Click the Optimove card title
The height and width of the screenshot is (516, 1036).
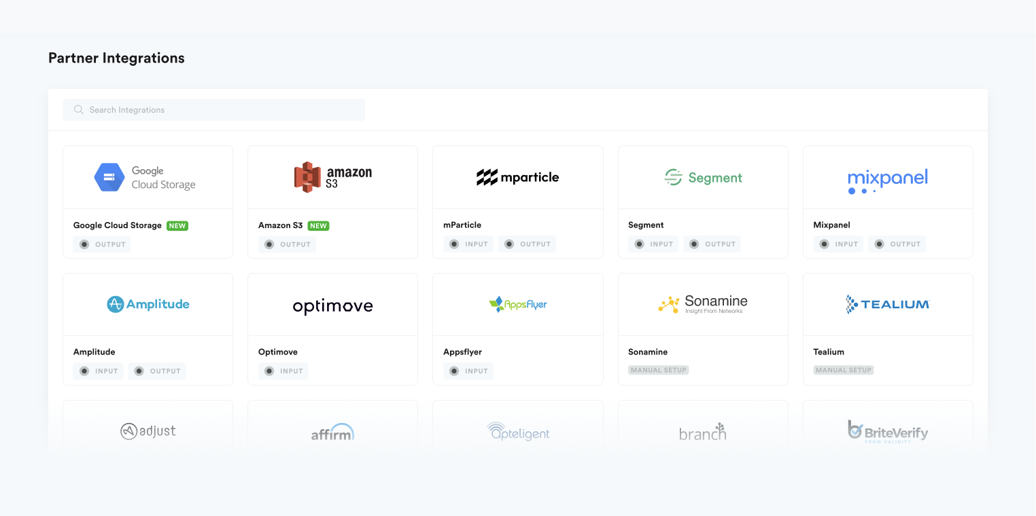pos(278,352)
